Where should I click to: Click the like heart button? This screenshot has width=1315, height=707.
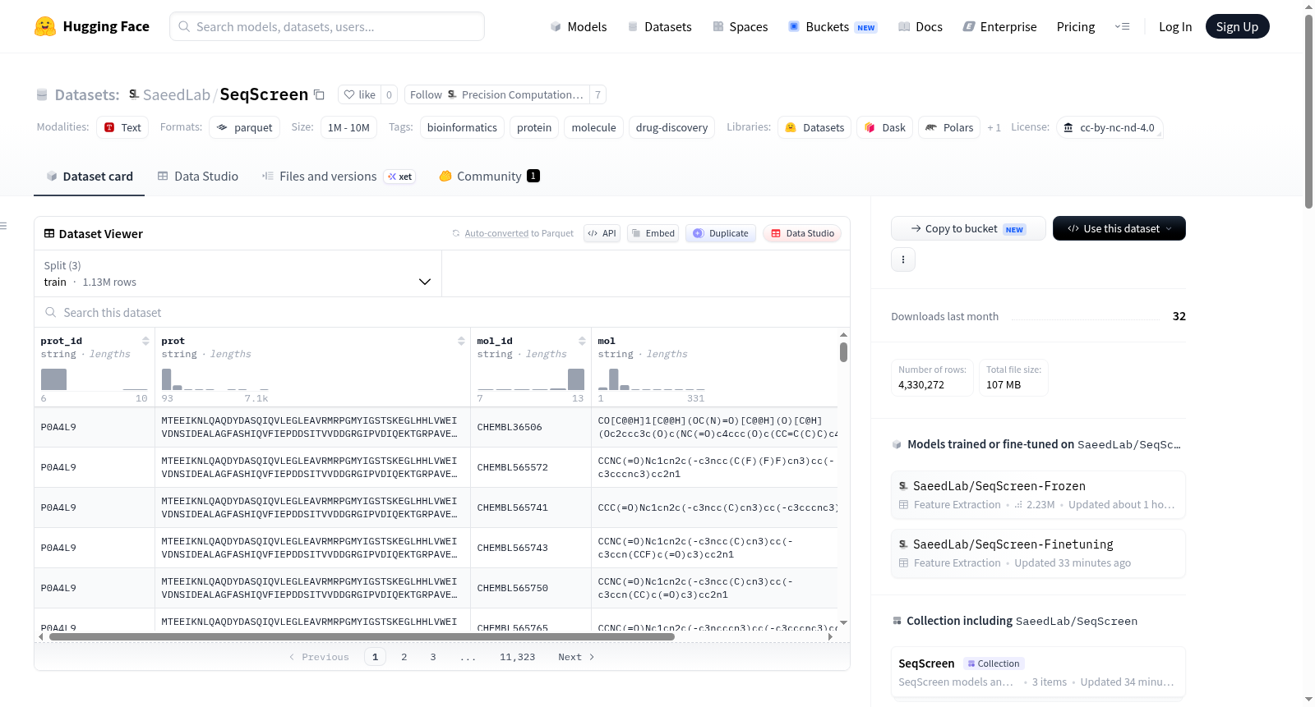pos(359,94)
